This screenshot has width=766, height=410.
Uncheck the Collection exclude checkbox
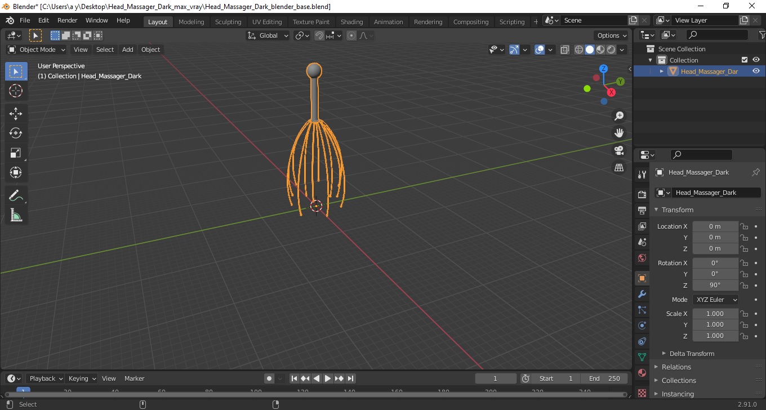tap(745, 60)
